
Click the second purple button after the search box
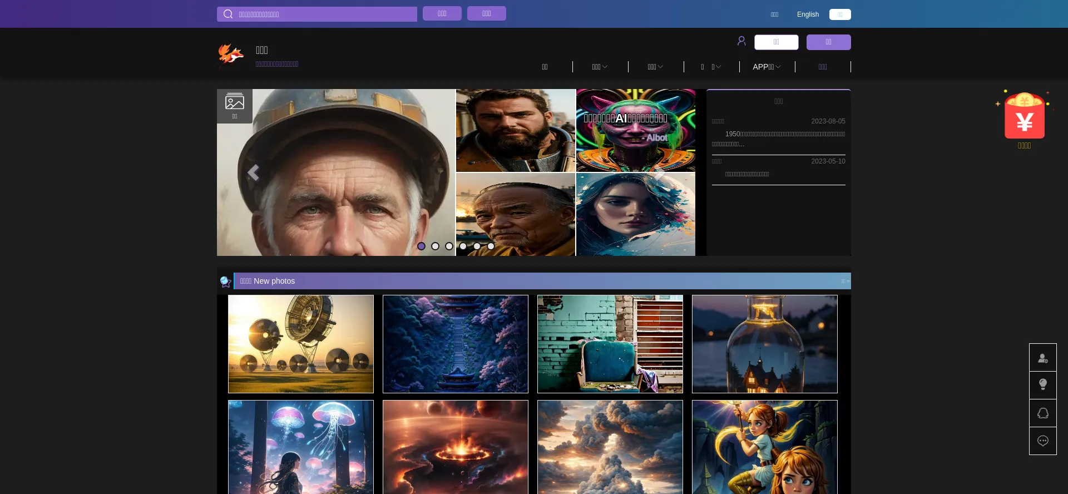(x=486, y=13)
